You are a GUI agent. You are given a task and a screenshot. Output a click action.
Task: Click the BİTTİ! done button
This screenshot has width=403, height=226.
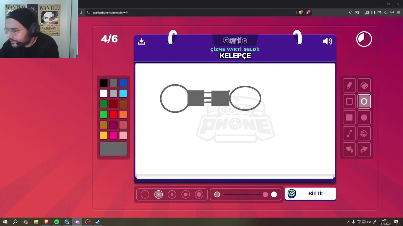310,193
